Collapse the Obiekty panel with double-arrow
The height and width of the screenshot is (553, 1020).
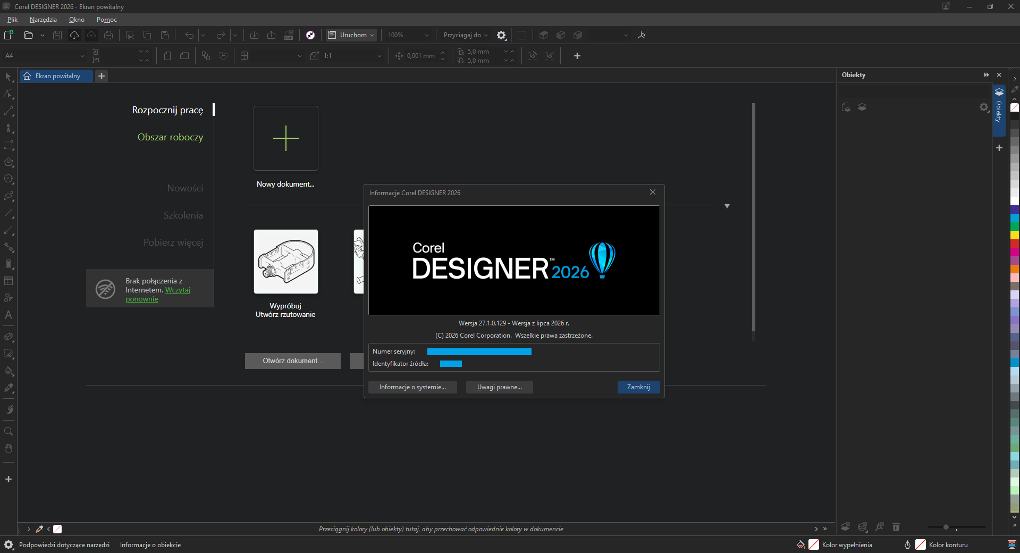tap(987, 75)
